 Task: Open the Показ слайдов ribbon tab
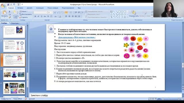[x=53, y=8]
